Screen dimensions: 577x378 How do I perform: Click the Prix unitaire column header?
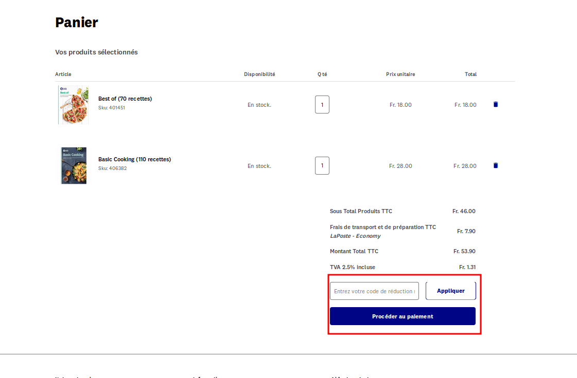(x=400, y=74)
